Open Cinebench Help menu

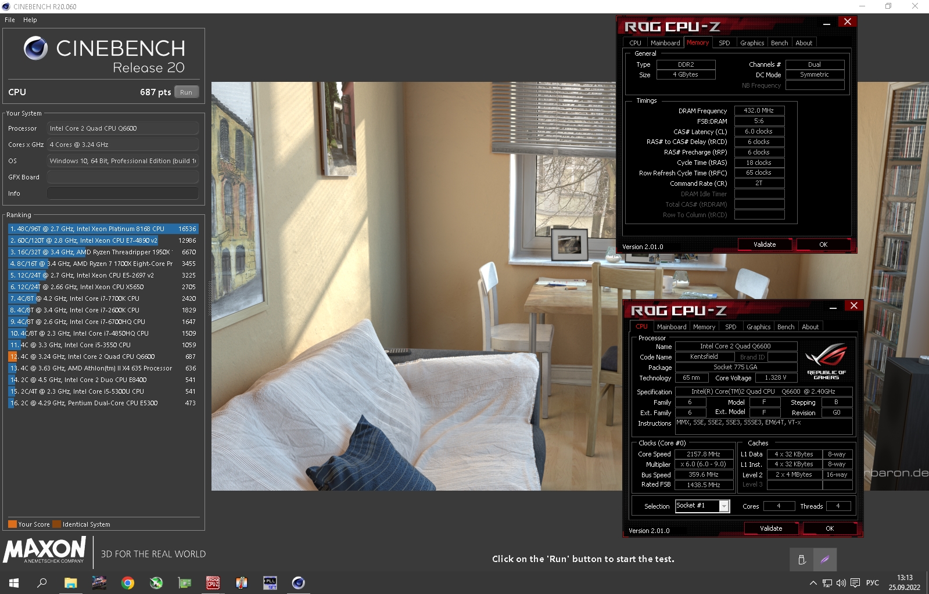30,20
